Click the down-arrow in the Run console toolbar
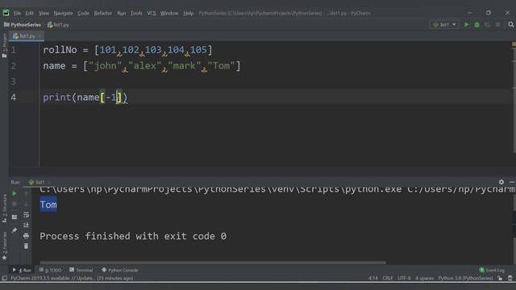 pyautogui.click(x=26, y=204)
